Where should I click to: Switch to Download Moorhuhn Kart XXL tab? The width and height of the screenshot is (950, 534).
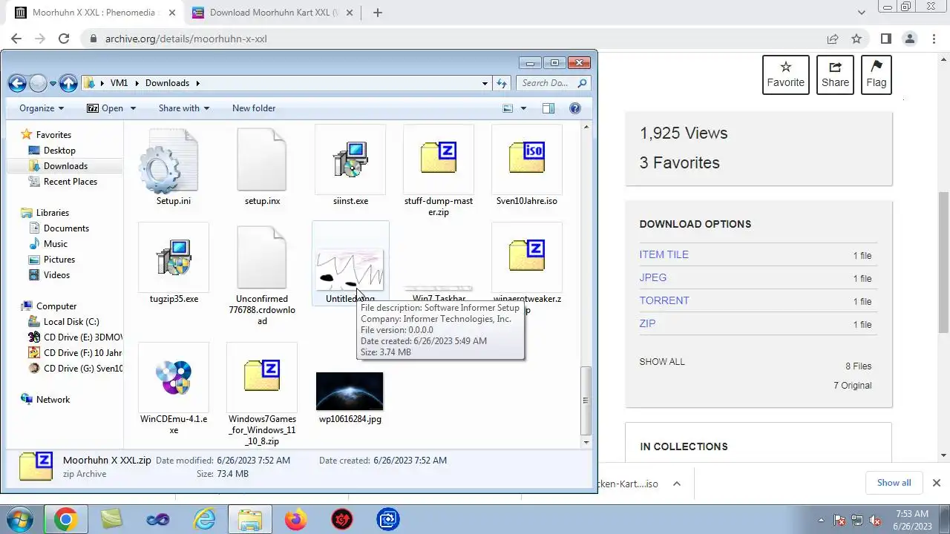click(x=275, y=13)
